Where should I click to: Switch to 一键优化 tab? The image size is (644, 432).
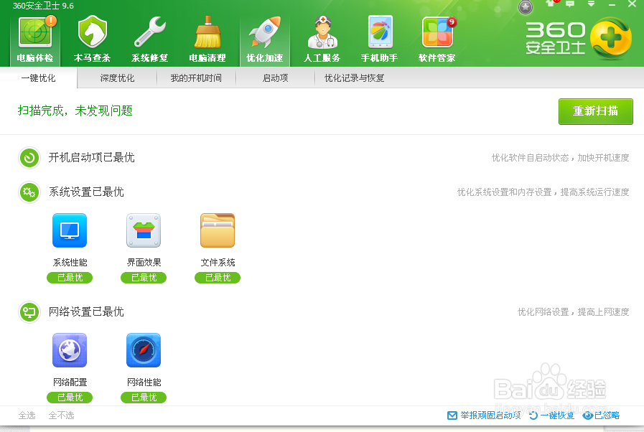point(39,78)
